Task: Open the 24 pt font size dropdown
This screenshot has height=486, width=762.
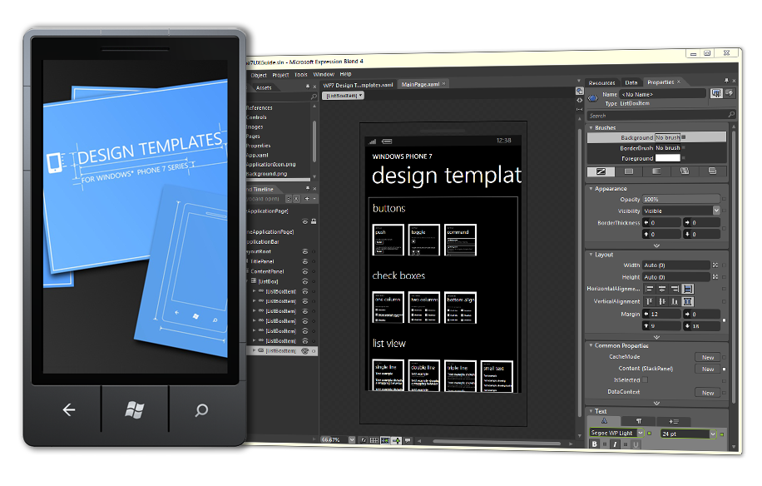Action: pyautogui.click(x=713, y=434)
